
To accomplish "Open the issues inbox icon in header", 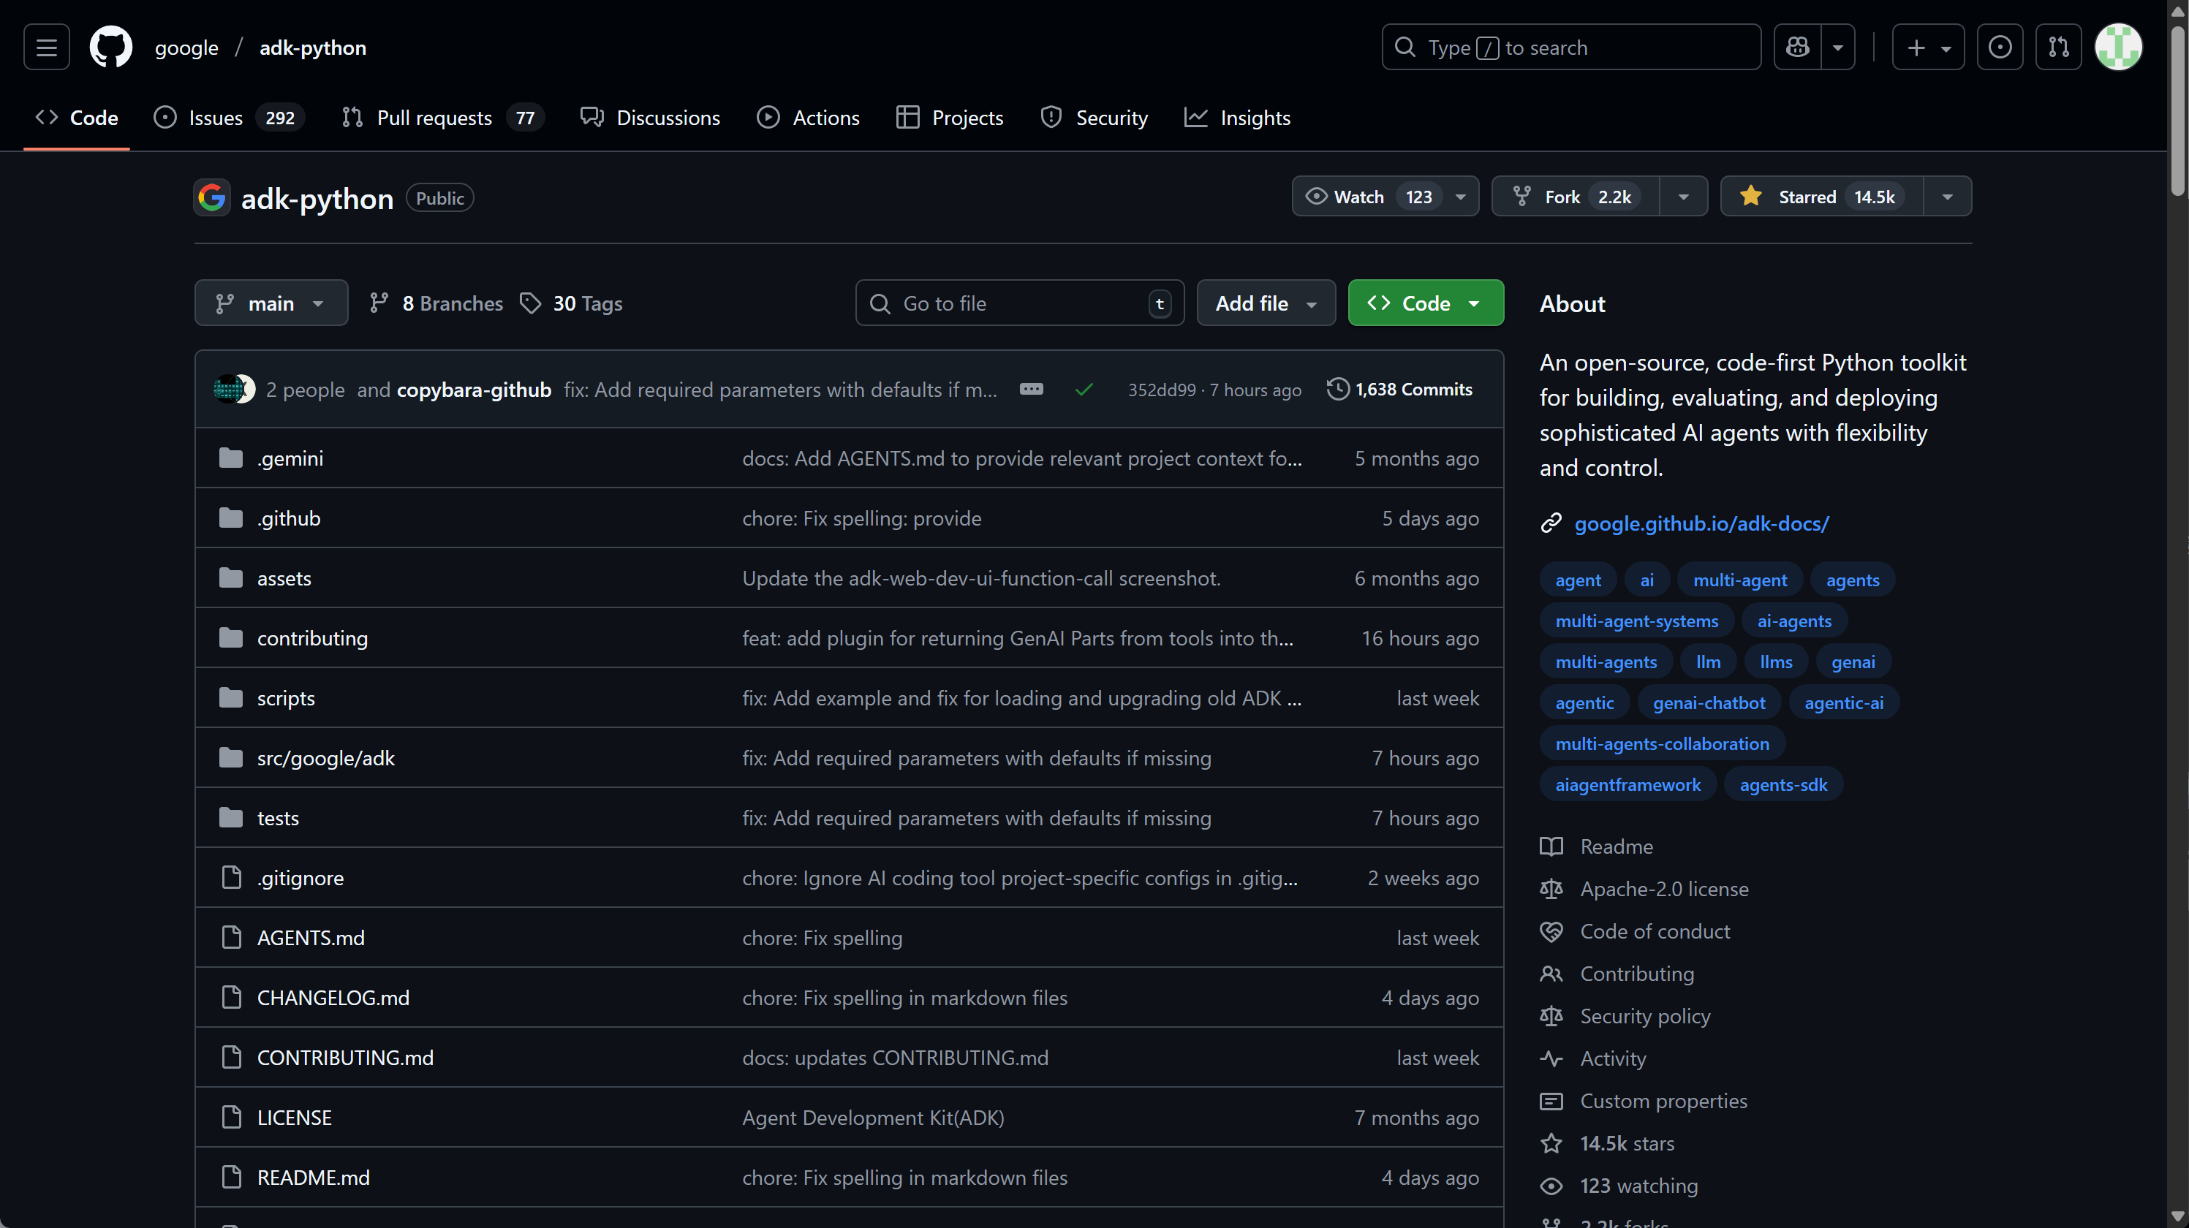I will [x=2000, y=48].
